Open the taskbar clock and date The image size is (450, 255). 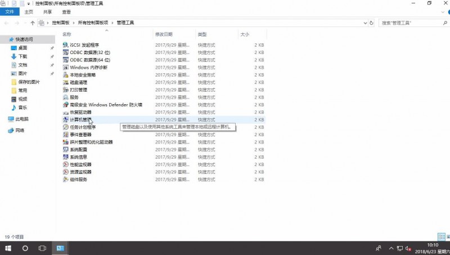point(433,248)
